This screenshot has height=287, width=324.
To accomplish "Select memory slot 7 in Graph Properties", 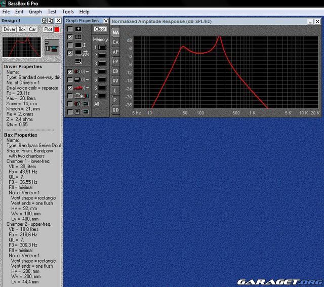I will tap(102, 96).
